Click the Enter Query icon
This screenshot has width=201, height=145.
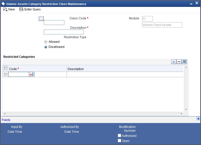pos(21,9)
